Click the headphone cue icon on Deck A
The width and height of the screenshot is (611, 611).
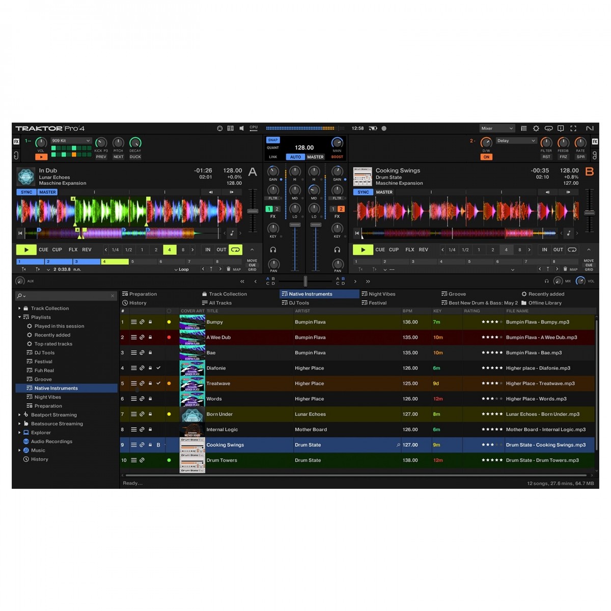[273, 249]
